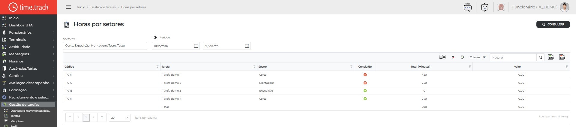Open Tarefas submenu item
Image resolution: width=576 pixels, height=127 pixels.
click(x=15, y=116)
